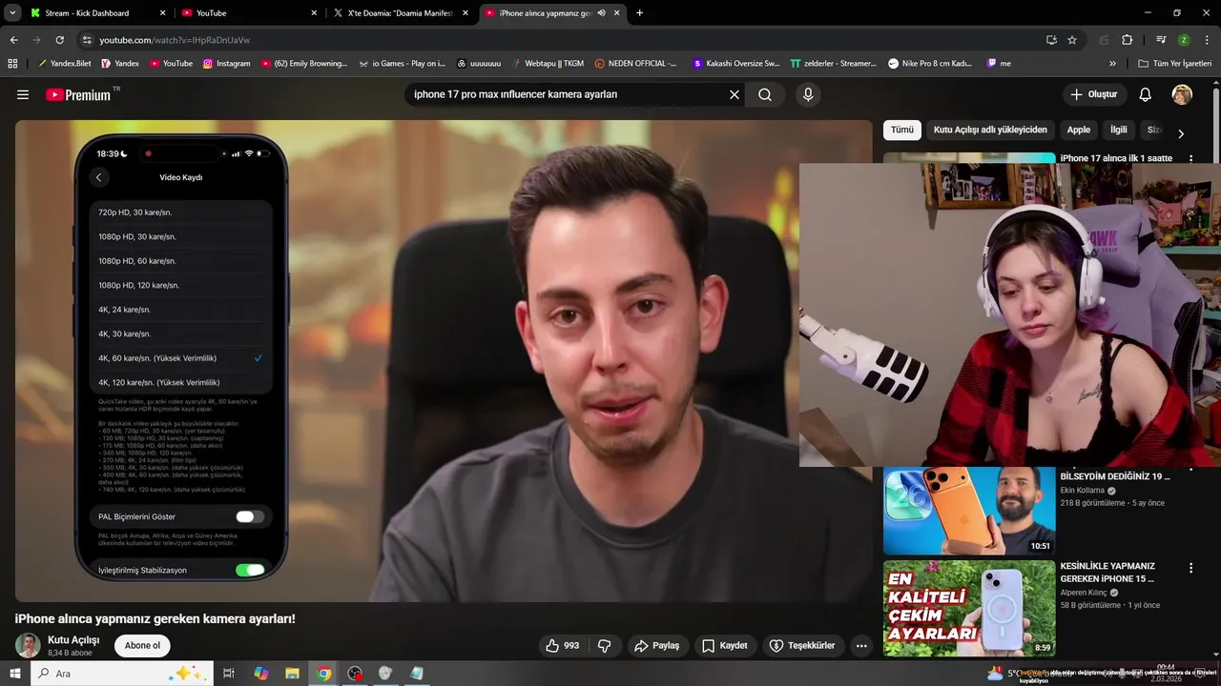Go back with the browser back arrow
The width and height of the screenshot is (1221, 686).
[x=14, y=40]
